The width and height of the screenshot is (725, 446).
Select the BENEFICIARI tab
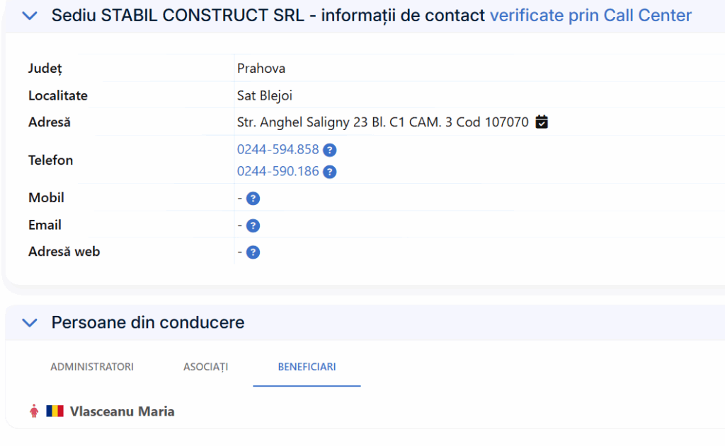pos(307,367)
